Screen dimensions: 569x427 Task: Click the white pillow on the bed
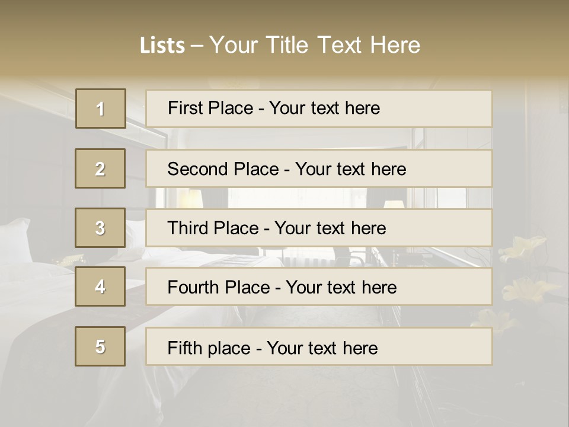(x=15, y=237)
